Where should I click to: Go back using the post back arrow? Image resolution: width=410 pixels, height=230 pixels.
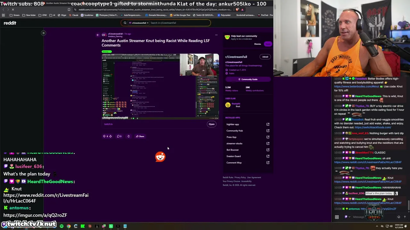point(98,35)
